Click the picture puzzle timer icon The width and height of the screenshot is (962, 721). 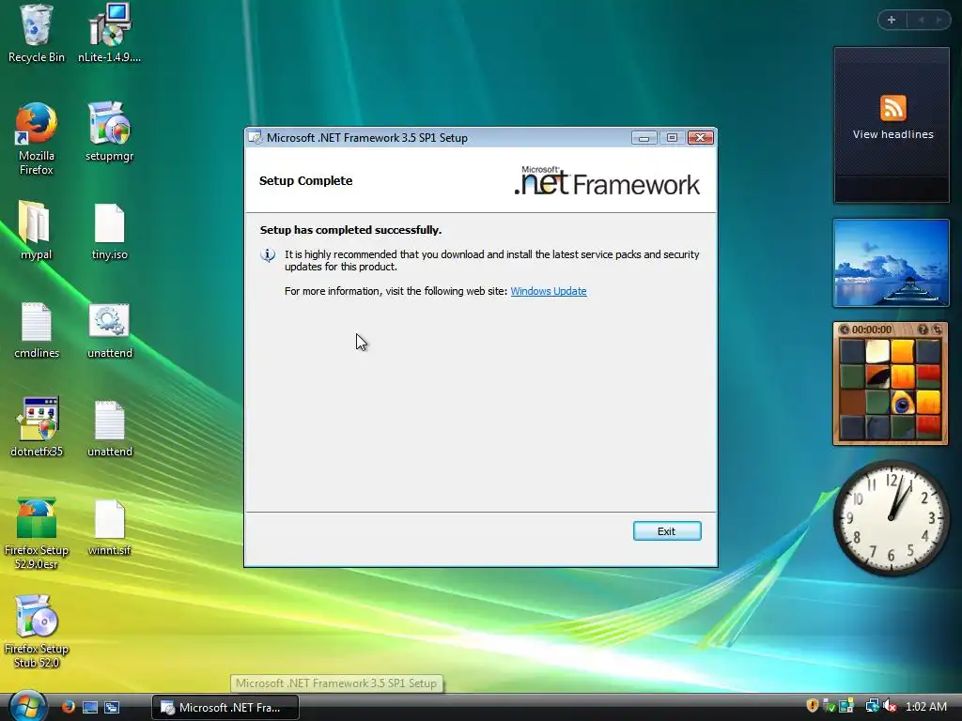coord(845,330)
